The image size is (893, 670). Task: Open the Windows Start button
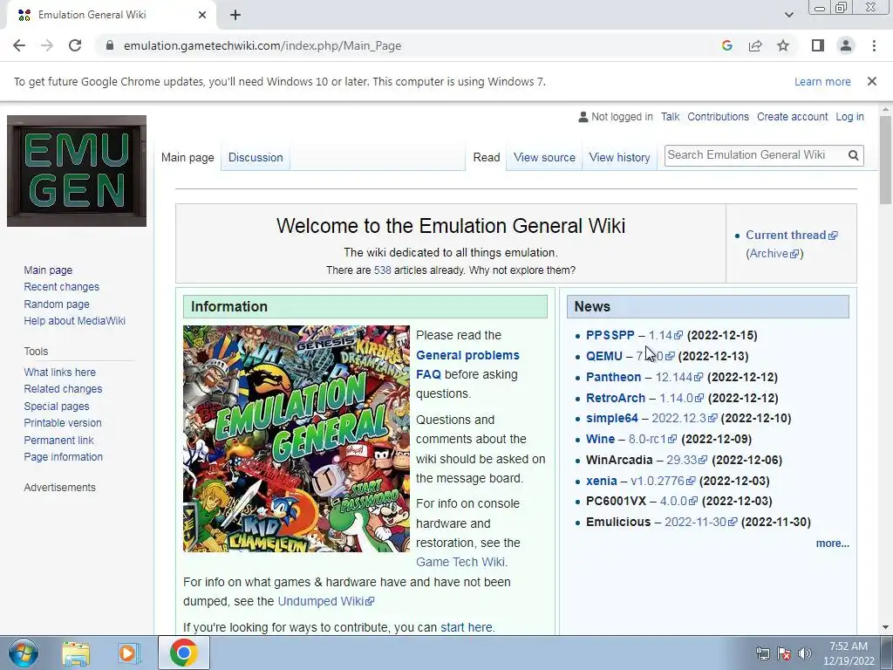(24, 653)
